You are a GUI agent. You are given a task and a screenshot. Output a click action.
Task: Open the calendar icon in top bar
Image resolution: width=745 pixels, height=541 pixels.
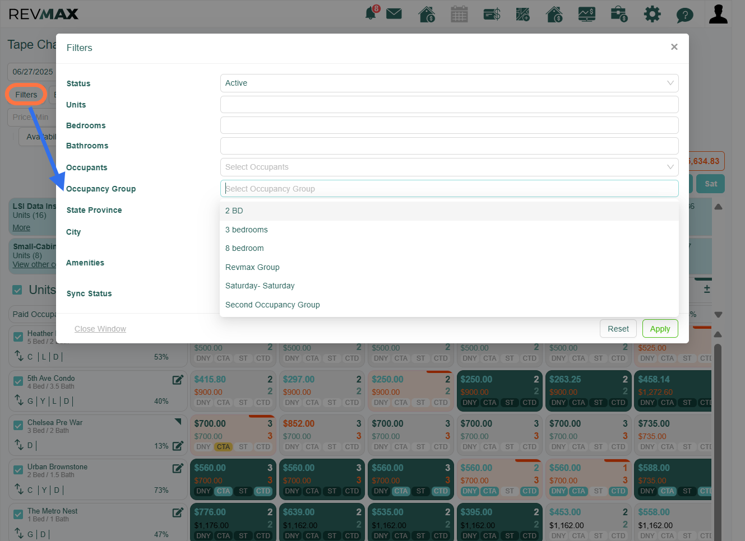pyautogui.click(x=459, y=14)
